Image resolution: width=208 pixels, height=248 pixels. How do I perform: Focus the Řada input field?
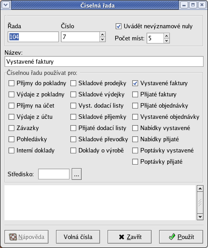[x=33, y=37]
